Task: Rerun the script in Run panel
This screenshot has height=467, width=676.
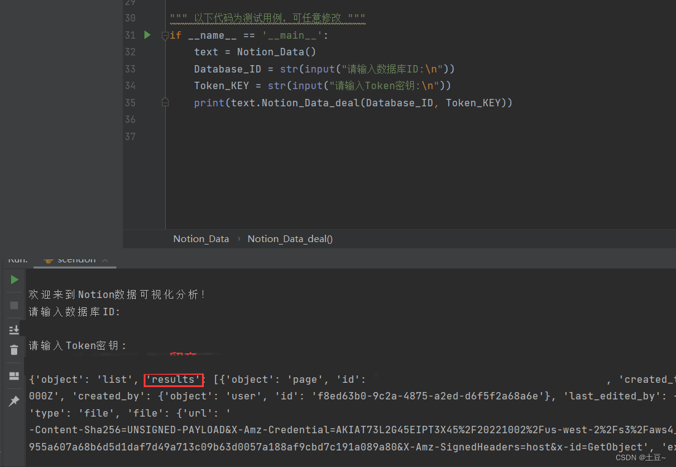Action: (14, 280)
